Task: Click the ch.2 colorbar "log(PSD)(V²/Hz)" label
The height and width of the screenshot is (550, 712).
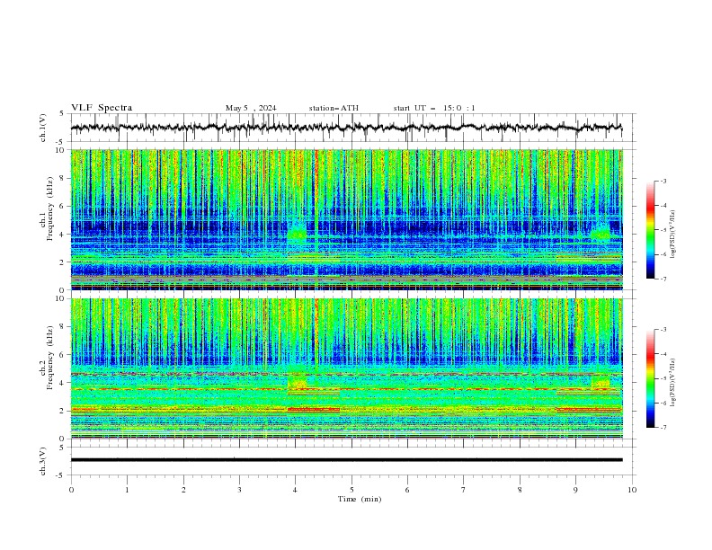Action: click(673, 383)
